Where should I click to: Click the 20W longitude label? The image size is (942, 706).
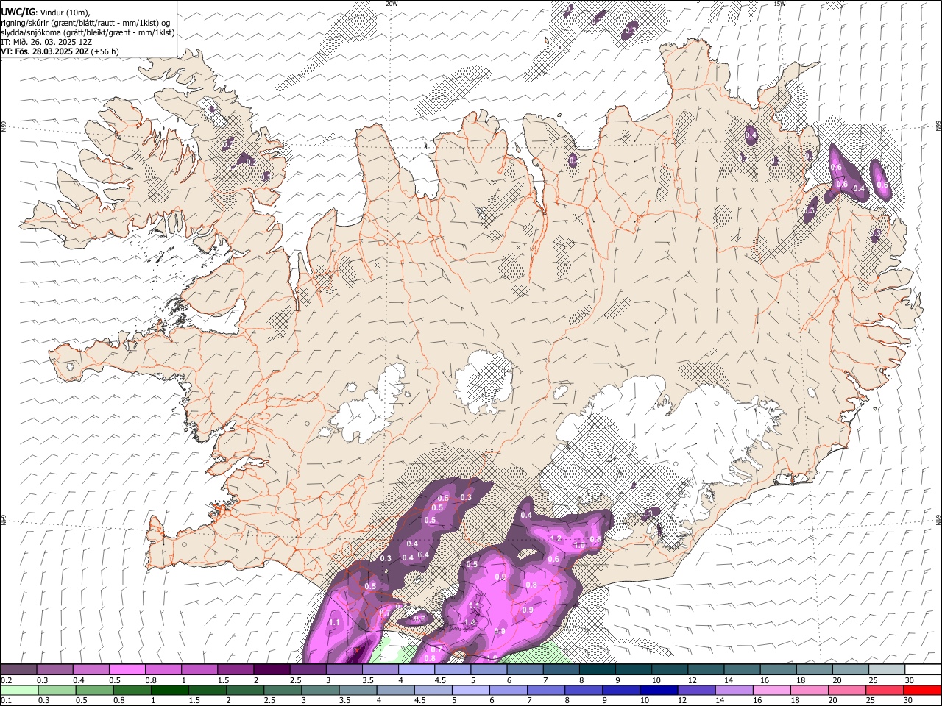(392, 4)
